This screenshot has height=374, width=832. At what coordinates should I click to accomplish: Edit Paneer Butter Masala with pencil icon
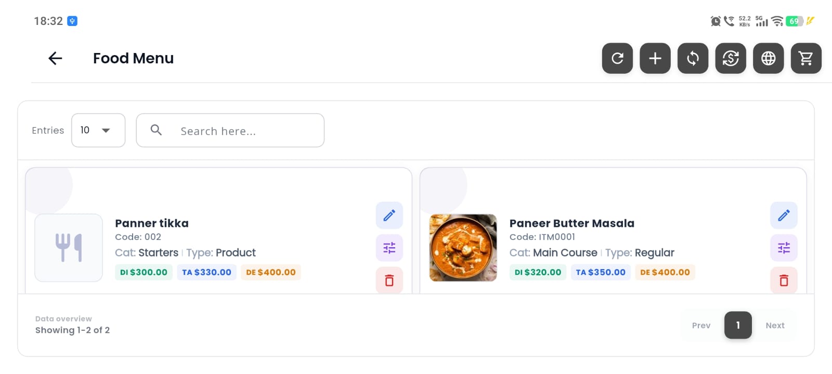click(784, 215)
